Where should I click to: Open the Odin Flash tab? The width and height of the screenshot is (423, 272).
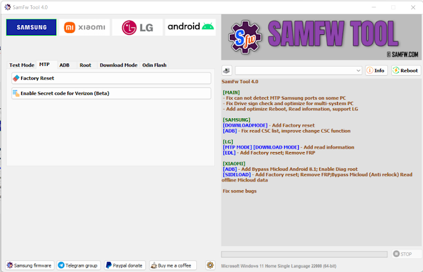154,65
